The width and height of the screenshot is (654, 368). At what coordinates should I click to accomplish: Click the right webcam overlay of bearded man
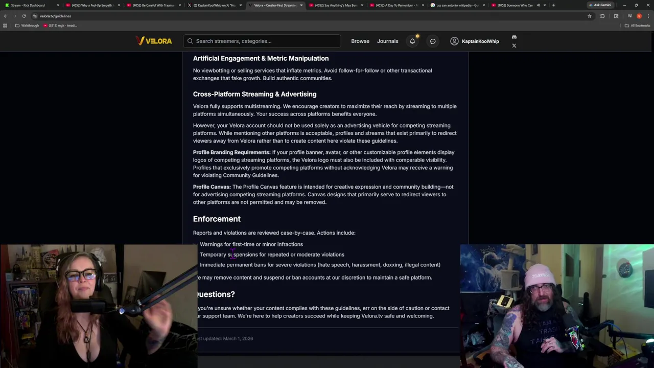click(557, 306)
